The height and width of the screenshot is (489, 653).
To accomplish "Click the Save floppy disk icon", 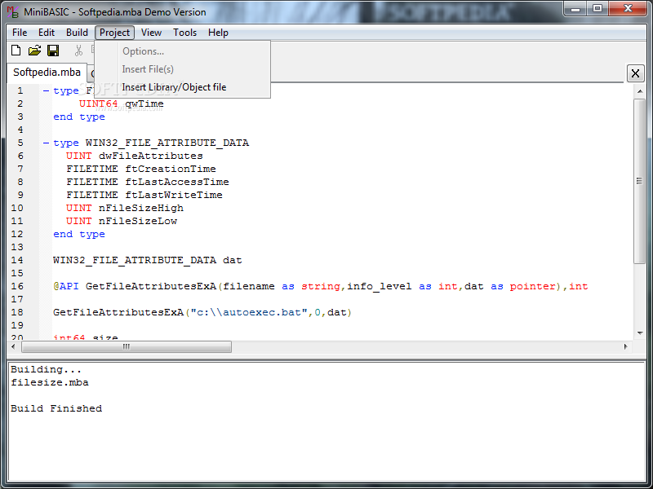I will [x=53, y=51].
